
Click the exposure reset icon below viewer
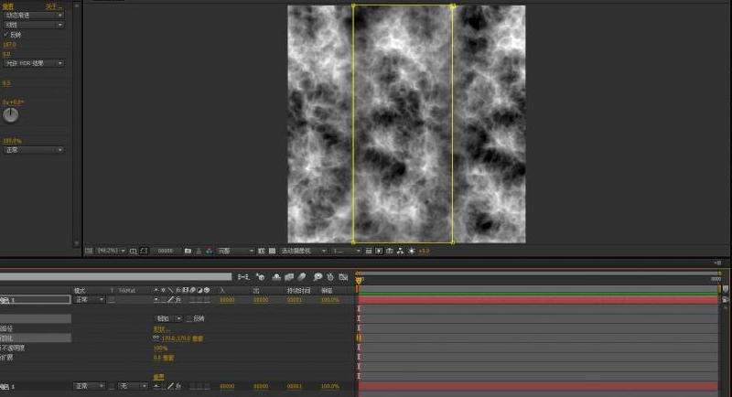[412, 250]
